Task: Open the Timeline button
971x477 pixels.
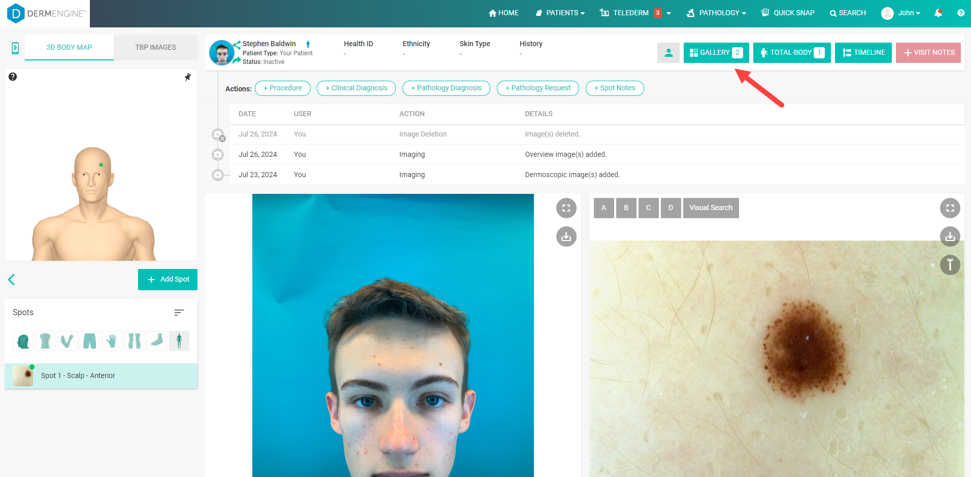Action: [x=863, y=53]
